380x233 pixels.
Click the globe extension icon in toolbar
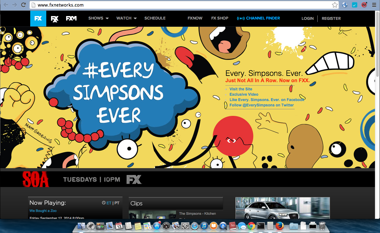[x=345, y=5]
